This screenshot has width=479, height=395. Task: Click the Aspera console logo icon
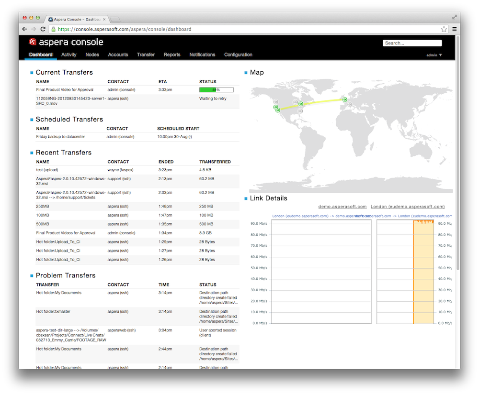(33, 42)
